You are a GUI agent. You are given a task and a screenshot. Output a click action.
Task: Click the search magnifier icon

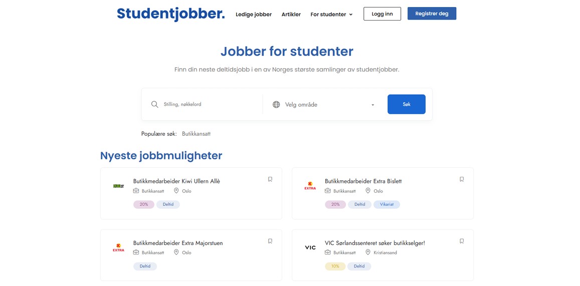[x=155, y=104]
